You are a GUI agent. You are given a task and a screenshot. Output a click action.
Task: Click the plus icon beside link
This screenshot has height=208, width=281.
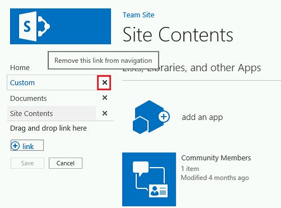pyautogui.click(x=15, y=146)
